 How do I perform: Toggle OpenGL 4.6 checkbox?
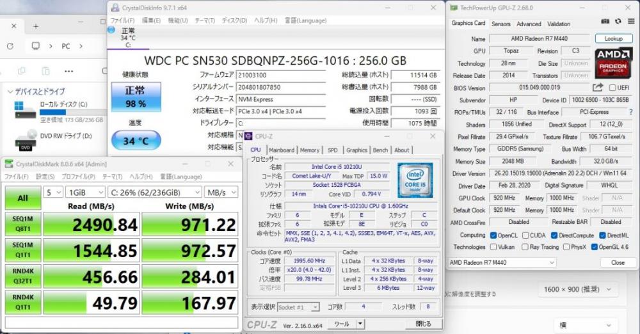[595, 247]
